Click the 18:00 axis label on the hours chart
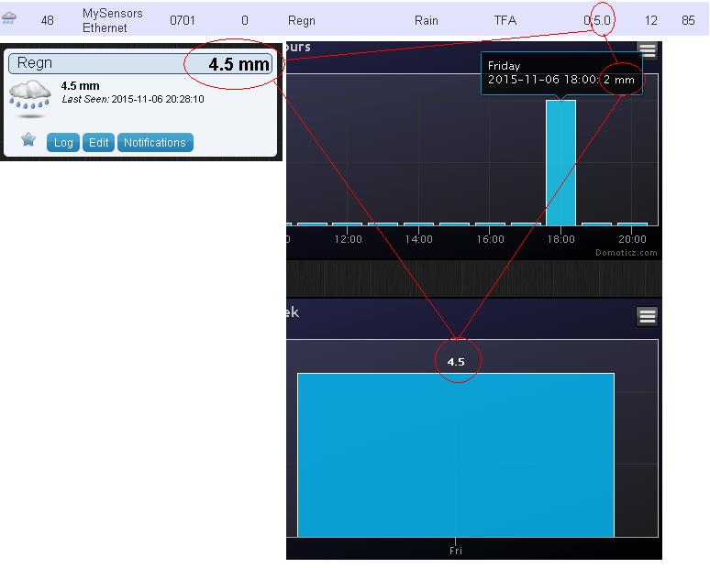The height and width of the screenshot is (568, 710). [561, 239]
